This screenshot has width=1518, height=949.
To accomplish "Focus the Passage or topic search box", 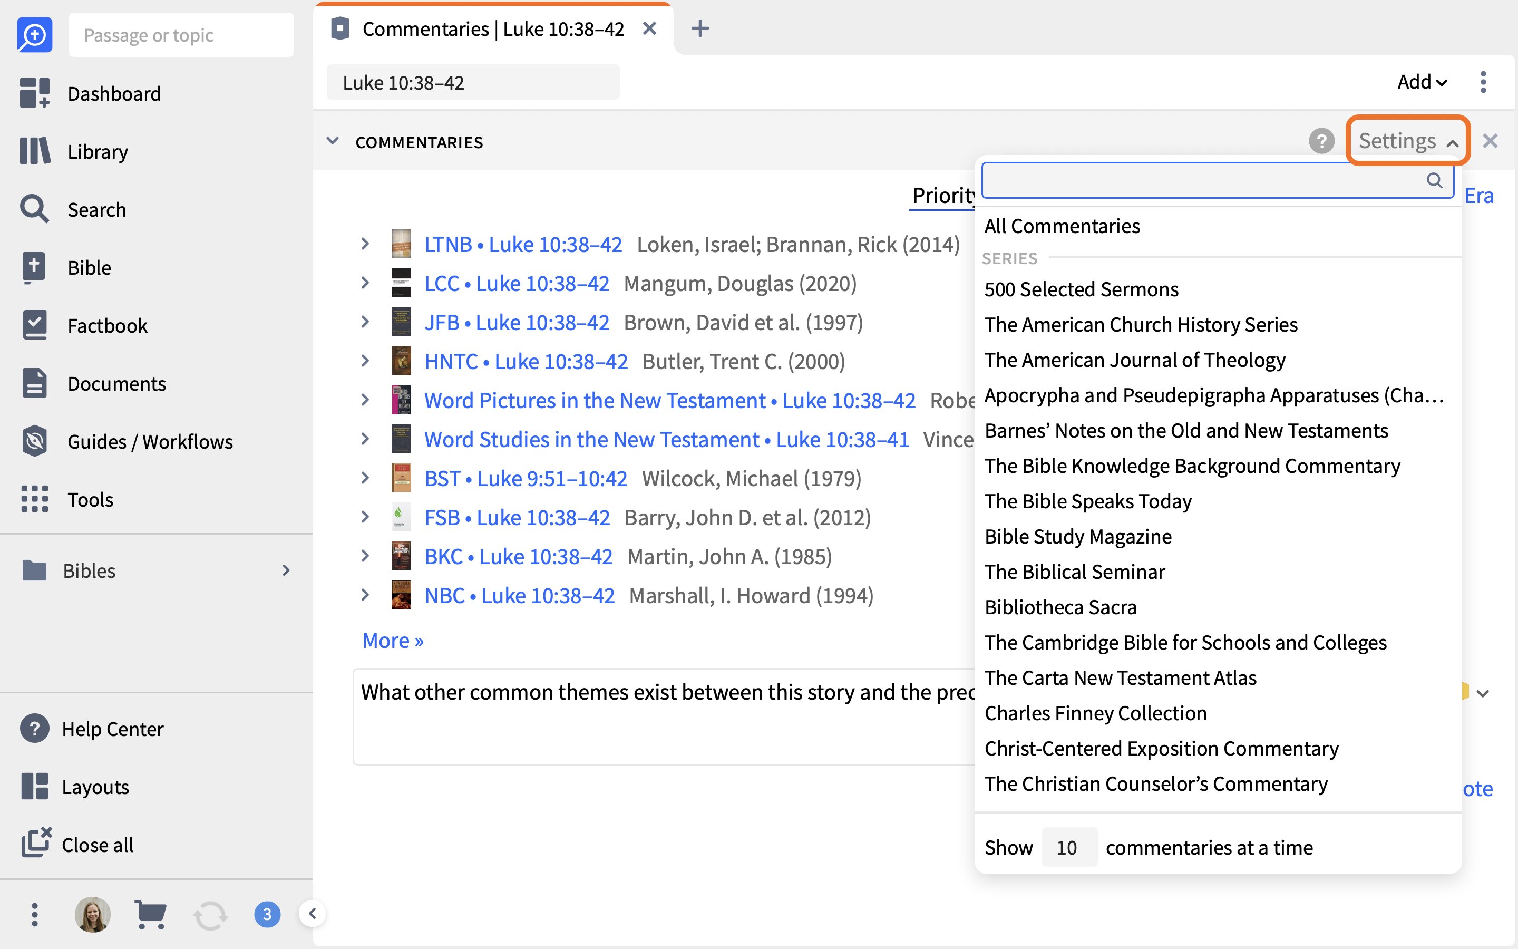I will click(181, 34).
